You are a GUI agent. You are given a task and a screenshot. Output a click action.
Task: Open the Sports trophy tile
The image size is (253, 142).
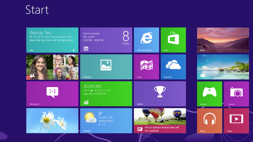click(x=160, y=94)
